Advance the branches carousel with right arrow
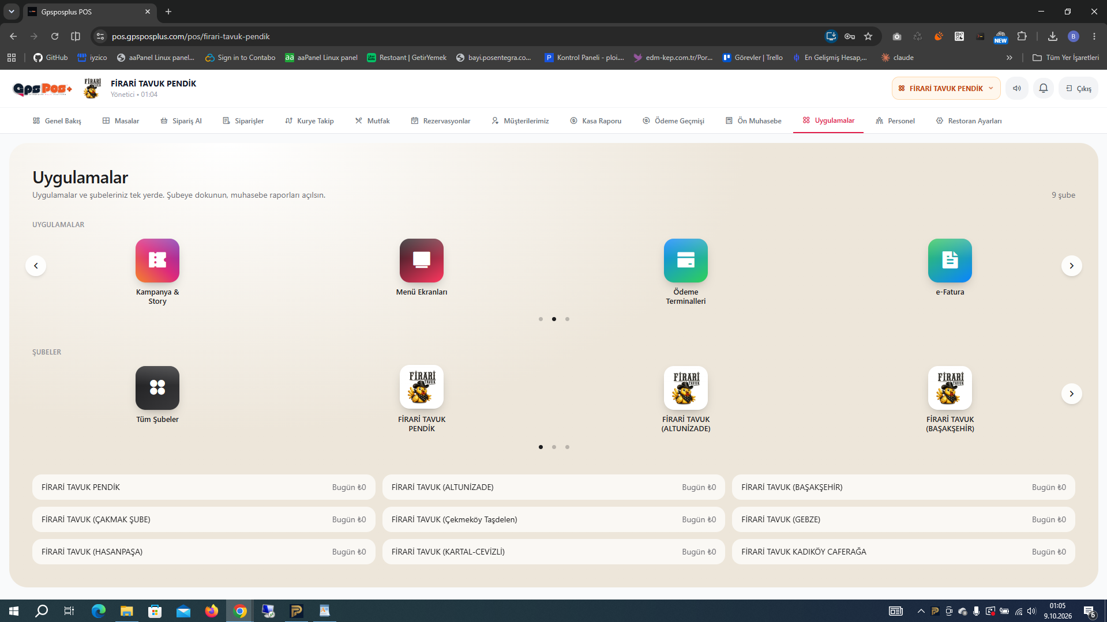Viewport: 1107px width, 622px height. [x=1071, y=394]
